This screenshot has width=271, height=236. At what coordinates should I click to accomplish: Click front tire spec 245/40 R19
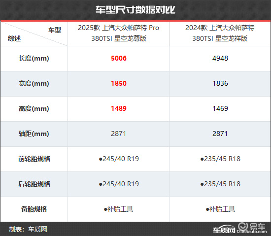(x=119, y=159)
